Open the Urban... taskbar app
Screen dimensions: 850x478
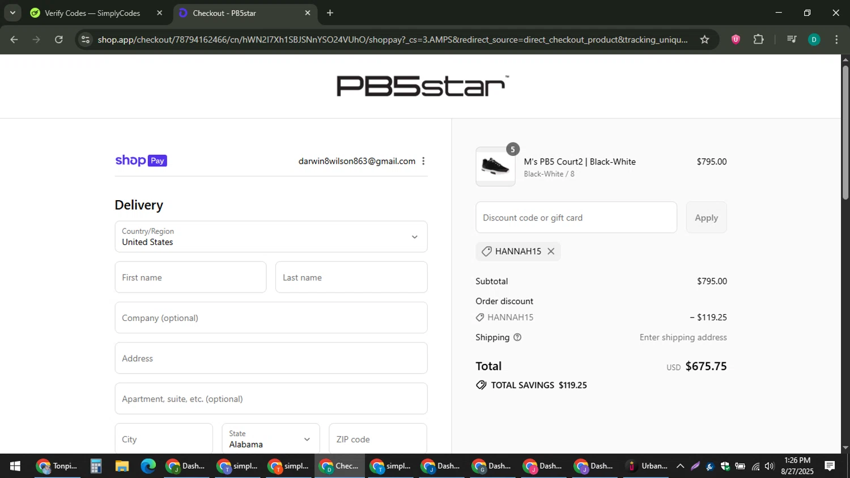[646, 466]
